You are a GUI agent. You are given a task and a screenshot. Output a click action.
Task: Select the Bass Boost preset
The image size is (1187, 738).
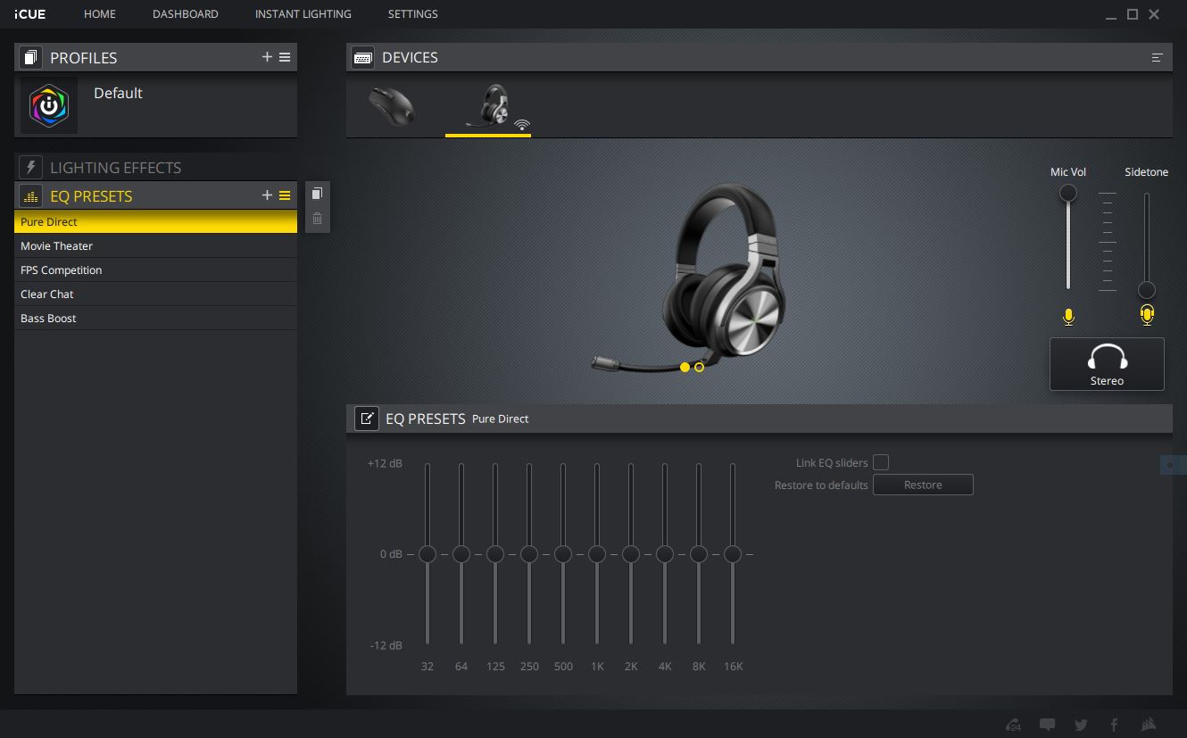point(156,318)
